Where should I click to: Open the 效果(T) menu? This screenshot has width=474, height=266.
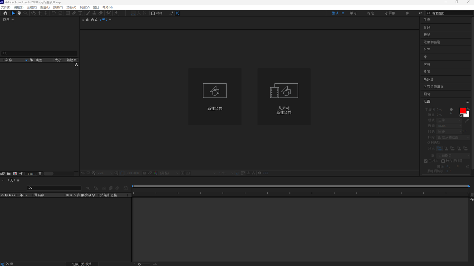tap(58, 7)
